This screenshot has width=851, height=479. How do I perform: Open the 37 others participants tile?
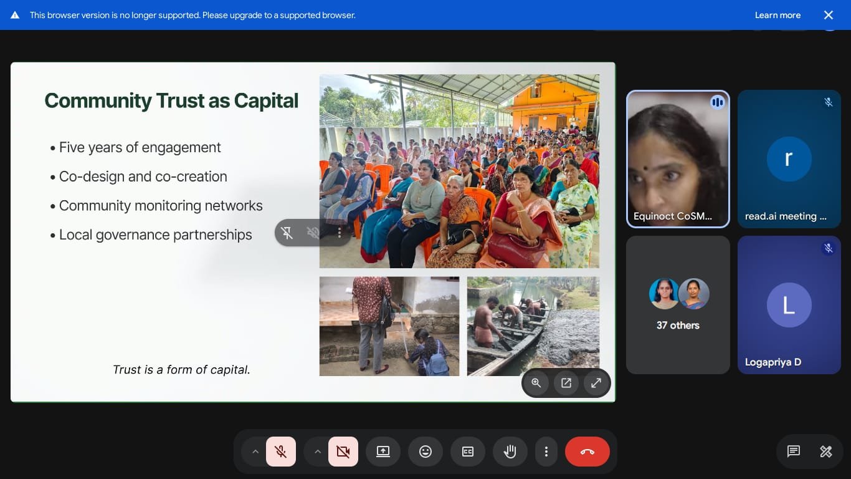tap(678, 305)
